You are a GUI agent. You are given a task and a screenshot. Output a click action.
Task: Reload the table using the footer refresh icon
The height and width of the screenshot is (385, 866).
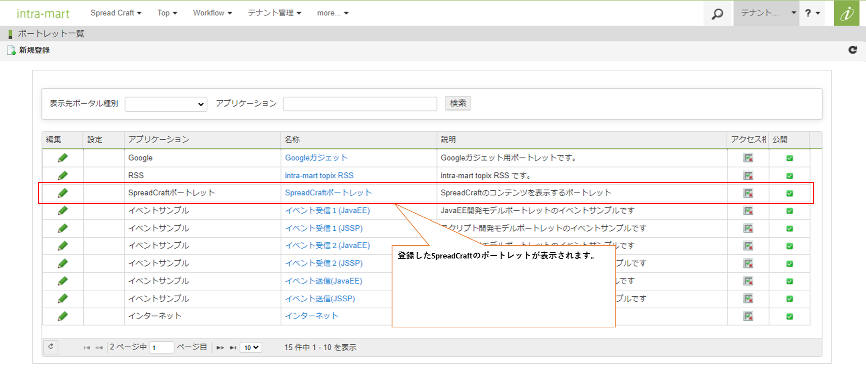[x=51, y=347]
